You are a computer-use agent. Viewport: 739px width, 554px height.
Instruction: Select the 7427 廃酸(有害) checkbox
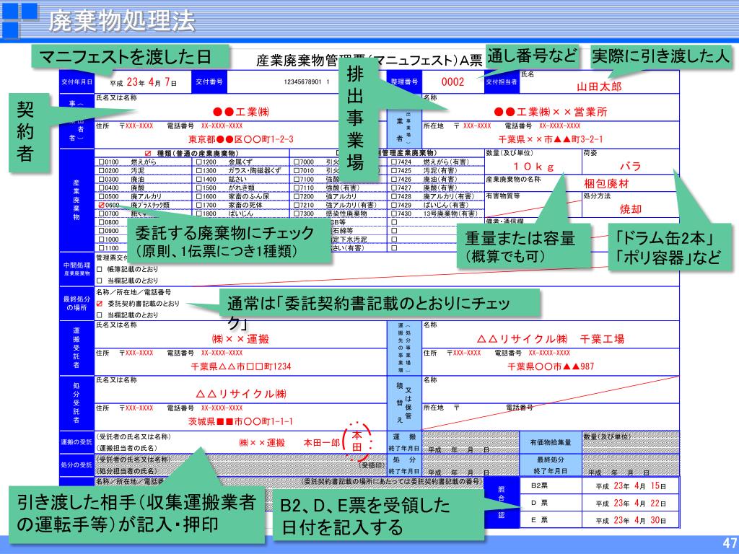pos(394,188)
